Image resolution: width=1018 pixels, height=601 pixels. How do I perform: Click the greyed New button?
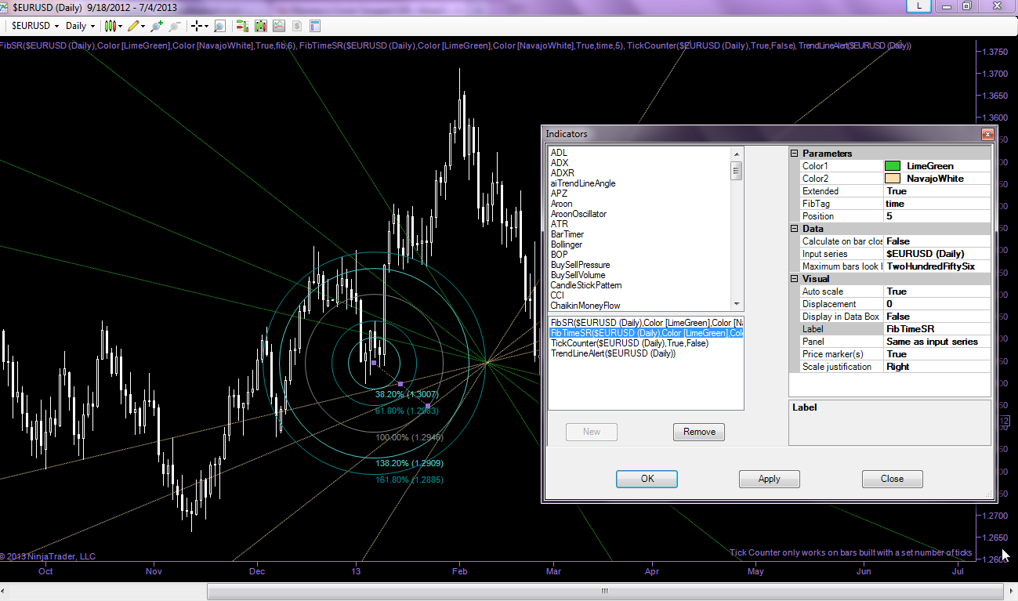(x=592, y=432)
